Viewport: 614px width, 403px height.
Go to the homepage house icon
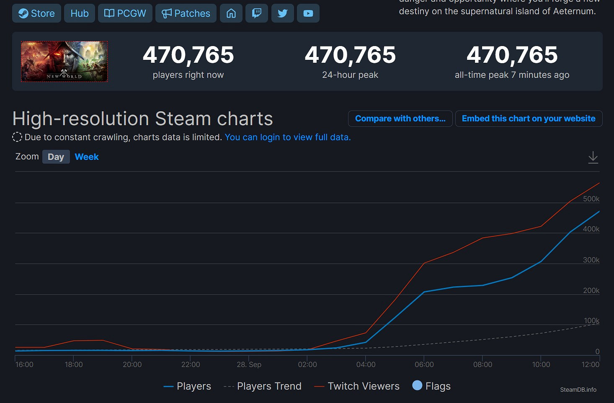click(x=231, y=13)
